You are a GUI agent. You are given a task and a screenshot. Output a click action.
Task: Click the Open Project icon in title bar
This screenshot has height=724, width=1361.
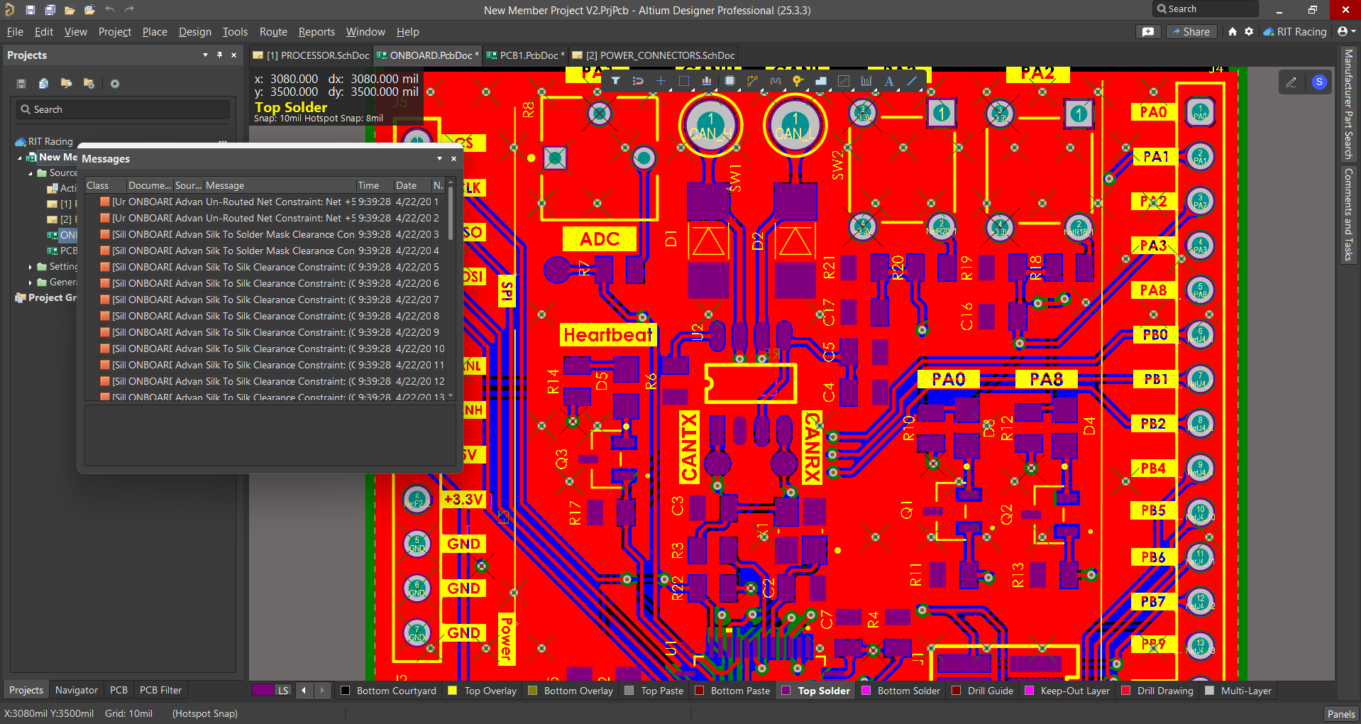(89, 10)
